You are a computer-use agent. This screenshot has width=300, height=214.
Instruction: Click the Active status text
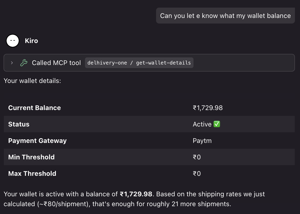click(x=202, y=124)
